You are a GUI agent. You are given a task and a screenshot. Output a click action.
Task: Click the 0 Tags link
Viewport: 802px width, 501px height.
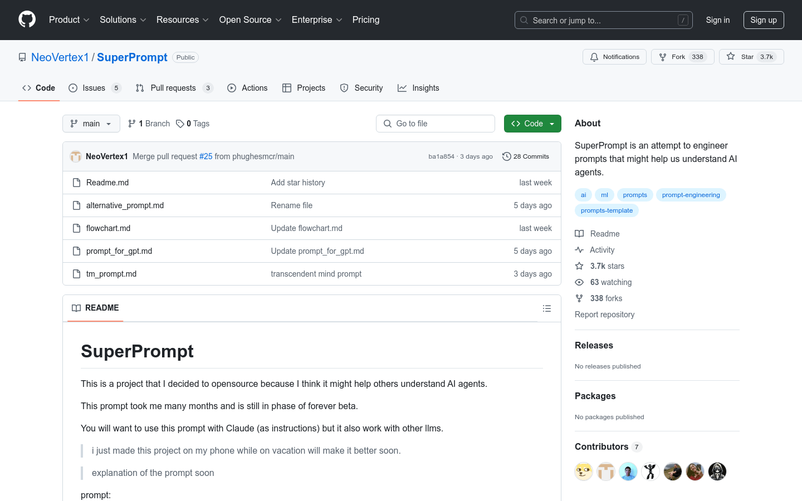point(193,124)
